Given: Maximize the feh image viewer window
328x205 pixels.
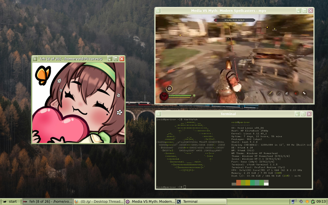Looking at the screenshot, I should pos(116,59).
